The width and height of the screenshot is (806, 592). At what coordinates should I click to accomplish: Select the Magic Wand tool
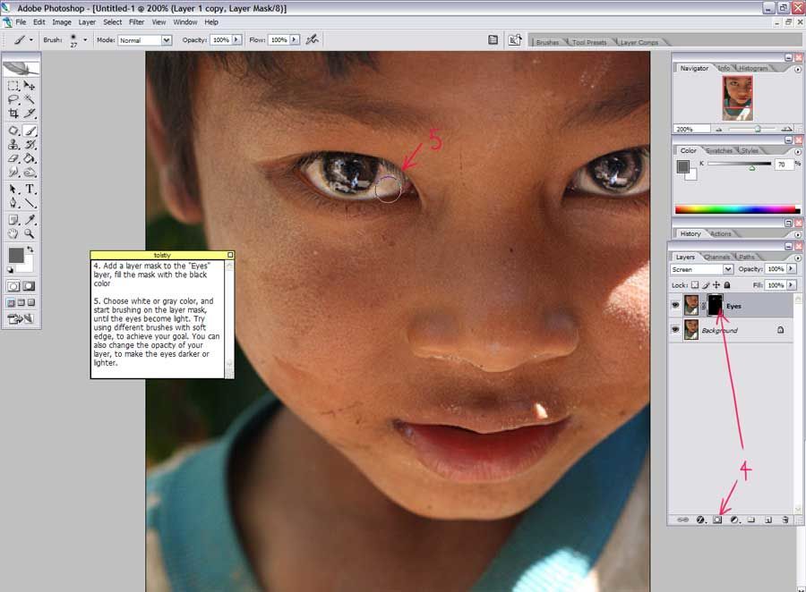(30, 99)
